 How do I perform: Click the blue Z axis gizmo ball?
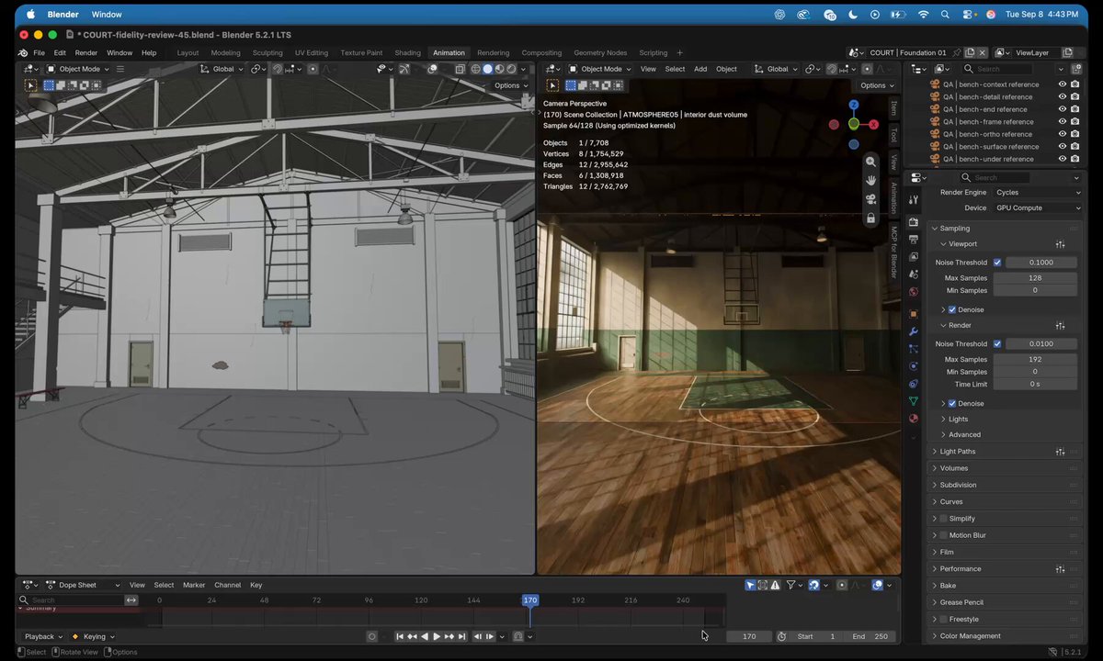pyautogui.click(x=854, y=106)
